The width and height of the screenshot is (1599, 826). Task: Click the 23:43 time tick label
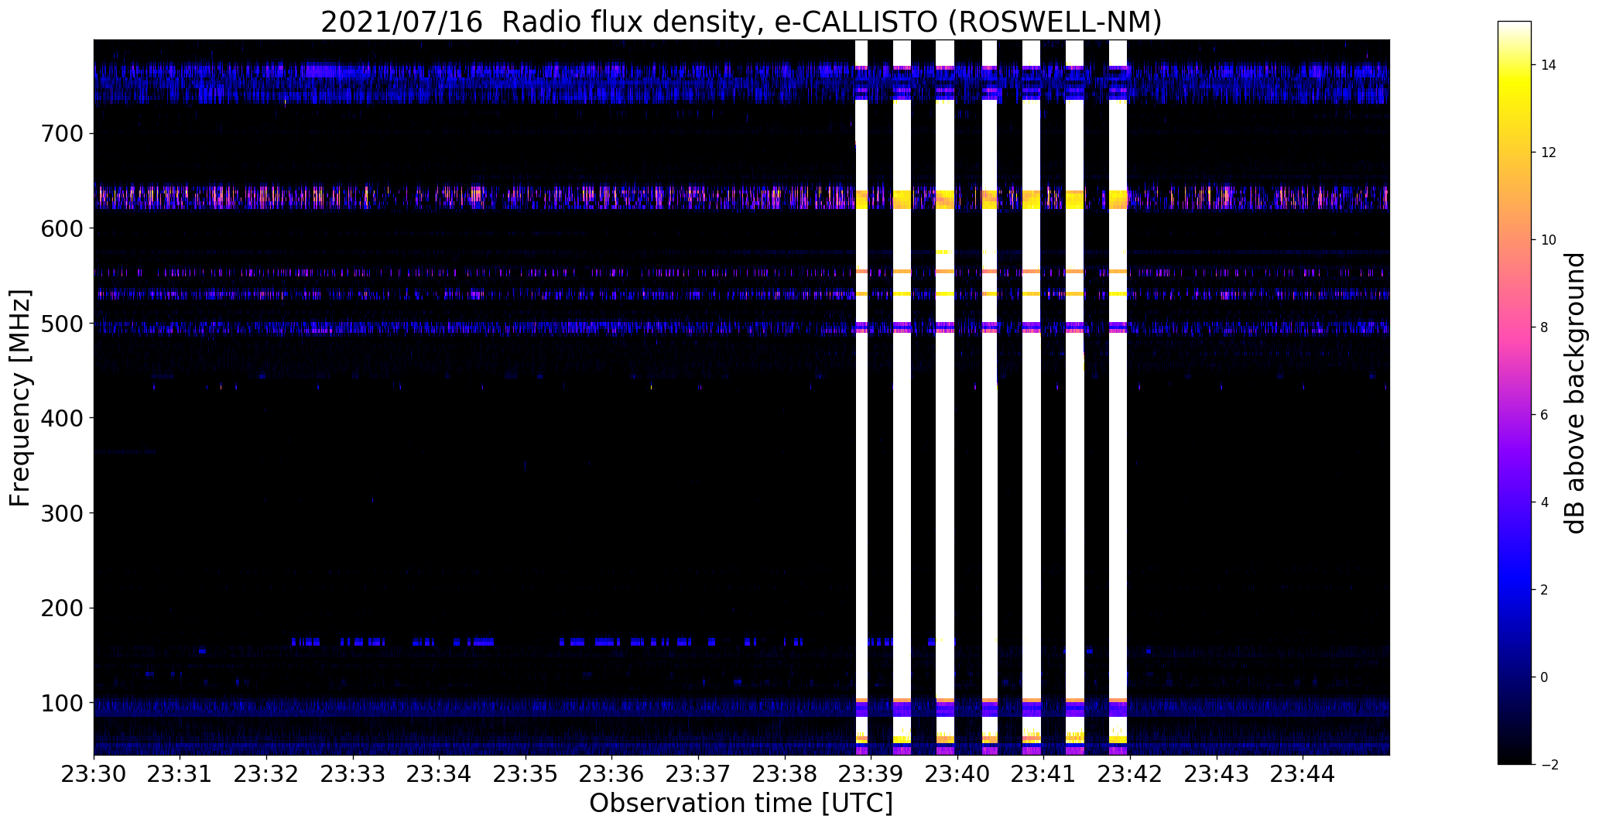tap(1217, 774)
